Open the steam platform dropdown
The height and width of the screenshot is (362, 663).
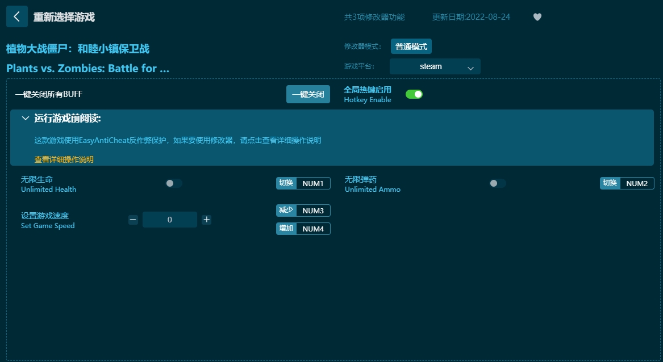pyautogui.click(x=435, y=66)
